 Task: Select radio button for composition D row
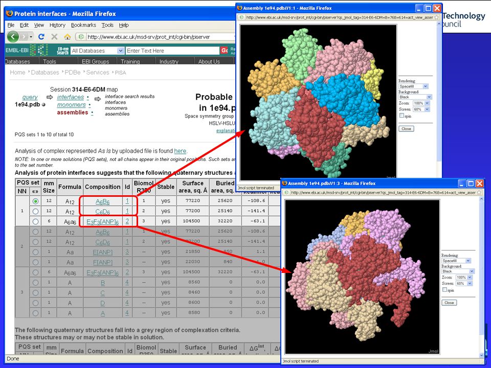coord(35,303)
